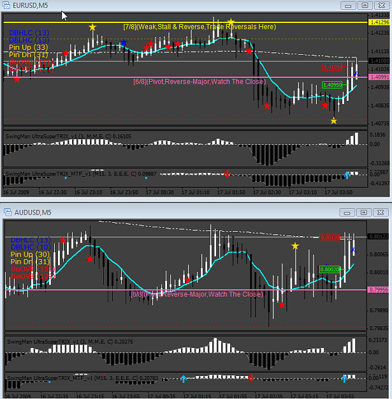The image size is (392, 399).
Task: Click AUDUSD [6/8] Reverse-Major, Watch The Close text
Action: pyautogui.click(x=197, y=294)
